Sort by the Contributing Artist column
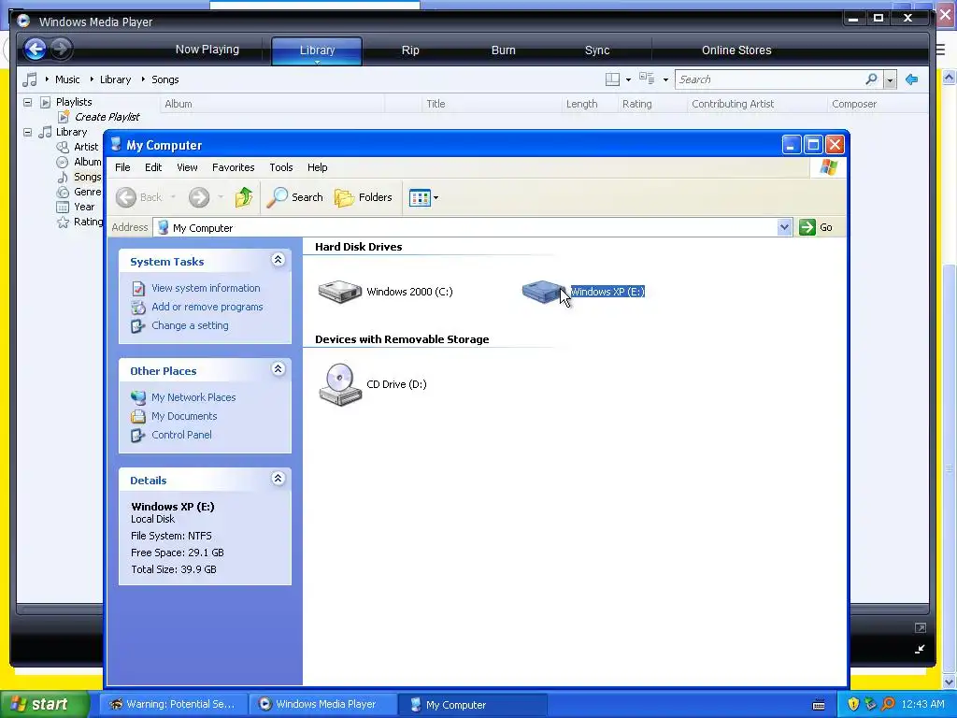The image size is (957, 718). [x=733, y=104]
